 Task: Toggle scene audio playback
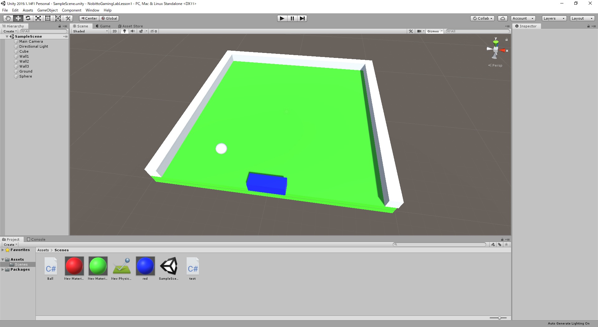[x=133, y=31]
